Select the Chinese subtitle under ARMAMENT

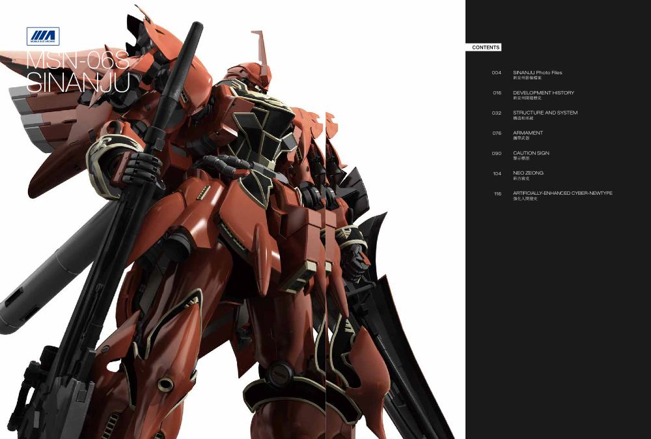[x=521, y=138]
